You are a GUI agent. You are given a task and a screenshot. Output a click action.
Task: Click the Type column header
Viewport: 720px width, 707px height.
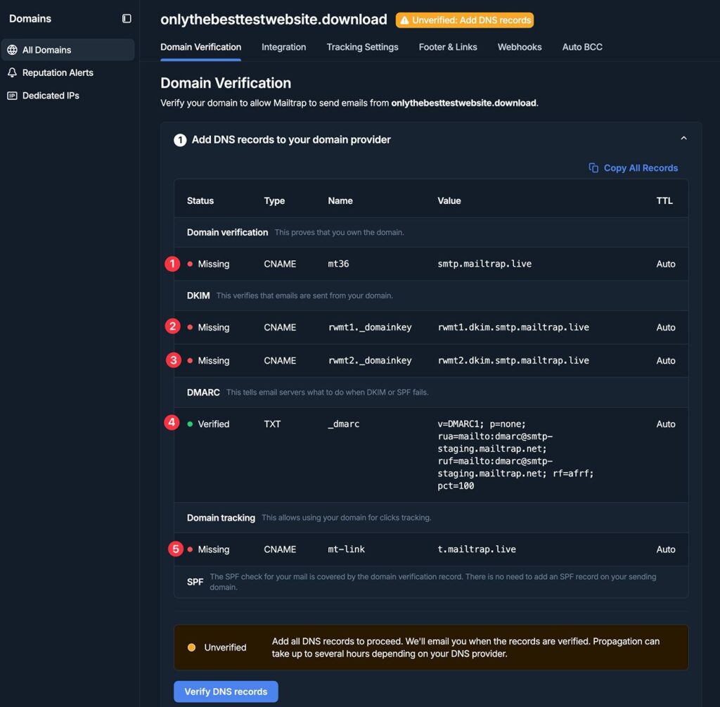tap(274, 200)
